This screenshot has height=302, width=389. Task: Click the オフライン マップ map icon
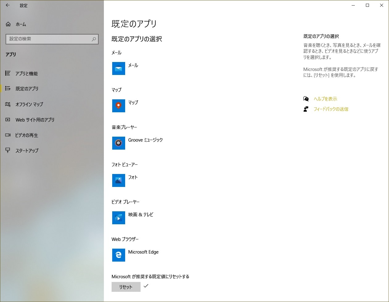tap(8, 104)
